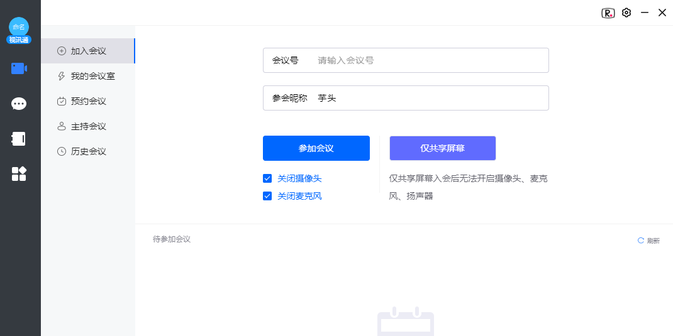
Task: Open the apps grid icon
Action: point(19,174)
